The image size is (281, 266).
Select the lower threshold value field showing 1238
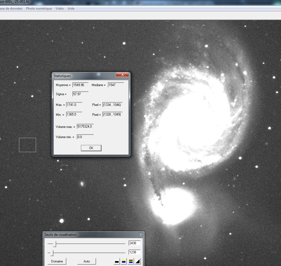[135, 252]
